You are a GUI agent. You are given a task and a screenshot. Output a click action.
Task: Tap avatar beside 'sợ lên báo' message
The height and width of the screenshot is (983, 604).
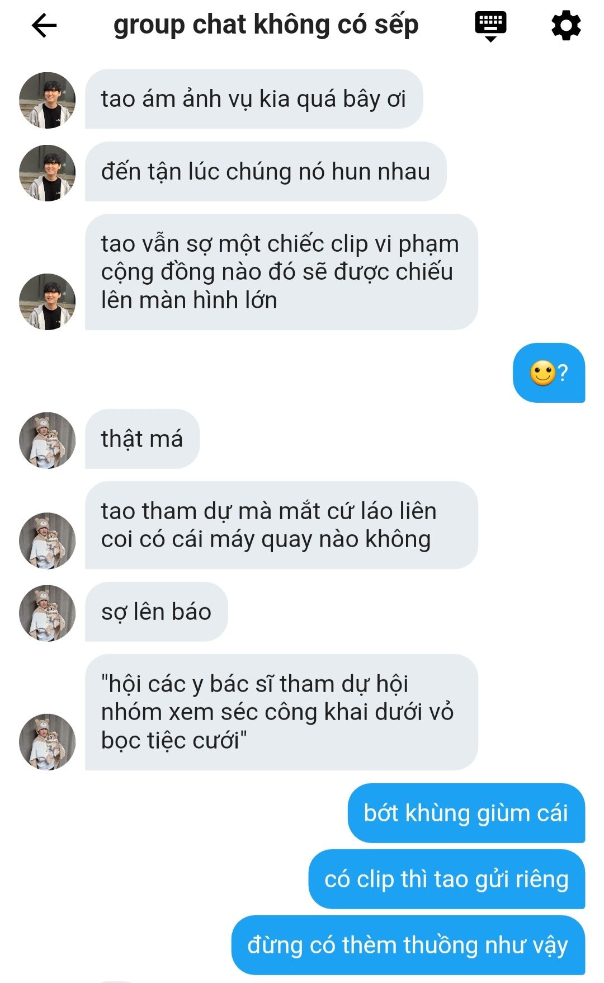pyautogui.click(x=48, y=613)
